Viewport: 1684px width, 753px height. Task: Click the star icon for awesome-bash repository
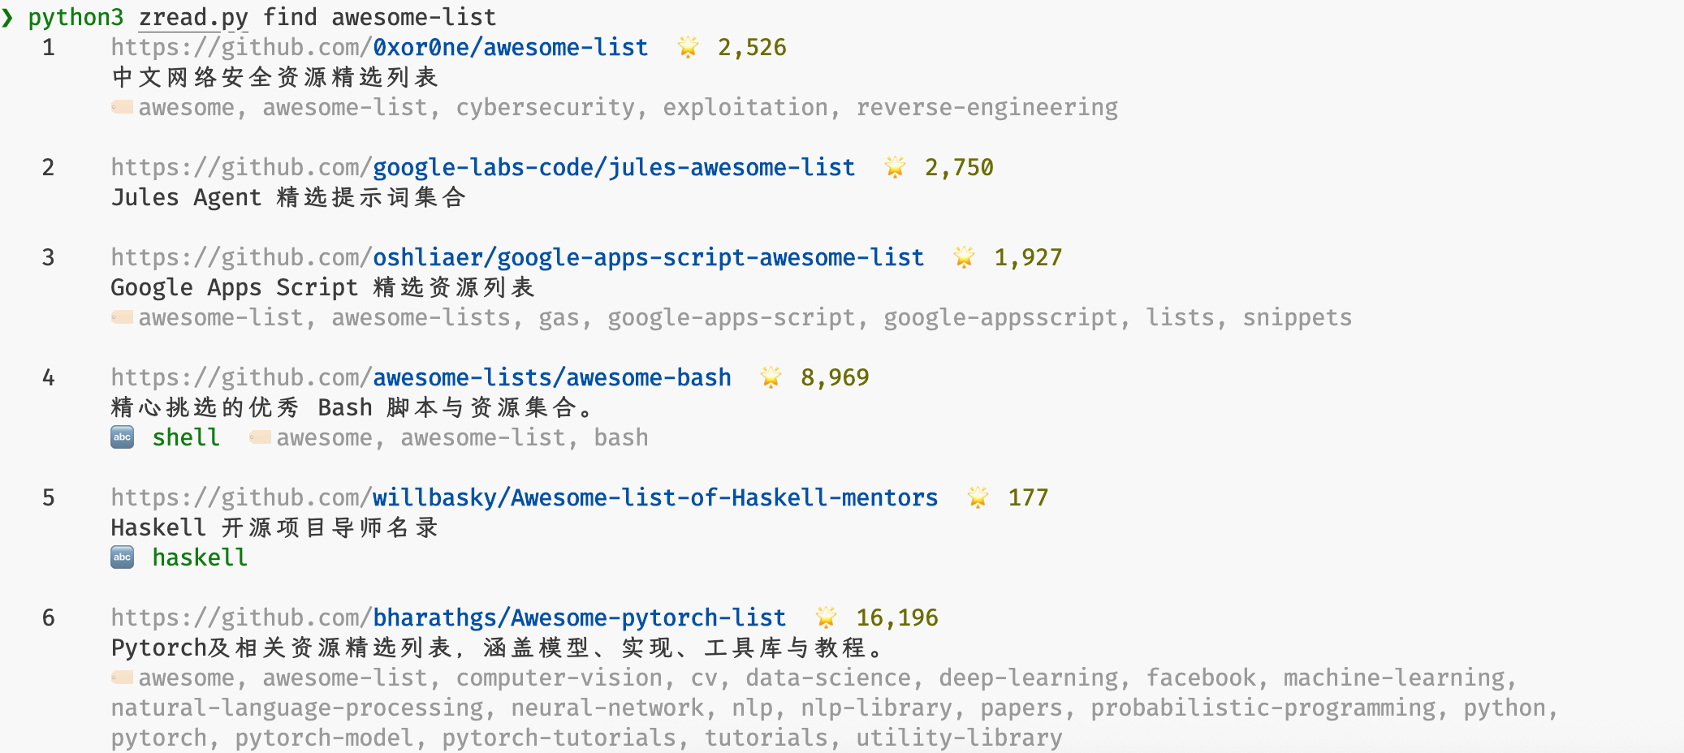click(x=770, y=376)
